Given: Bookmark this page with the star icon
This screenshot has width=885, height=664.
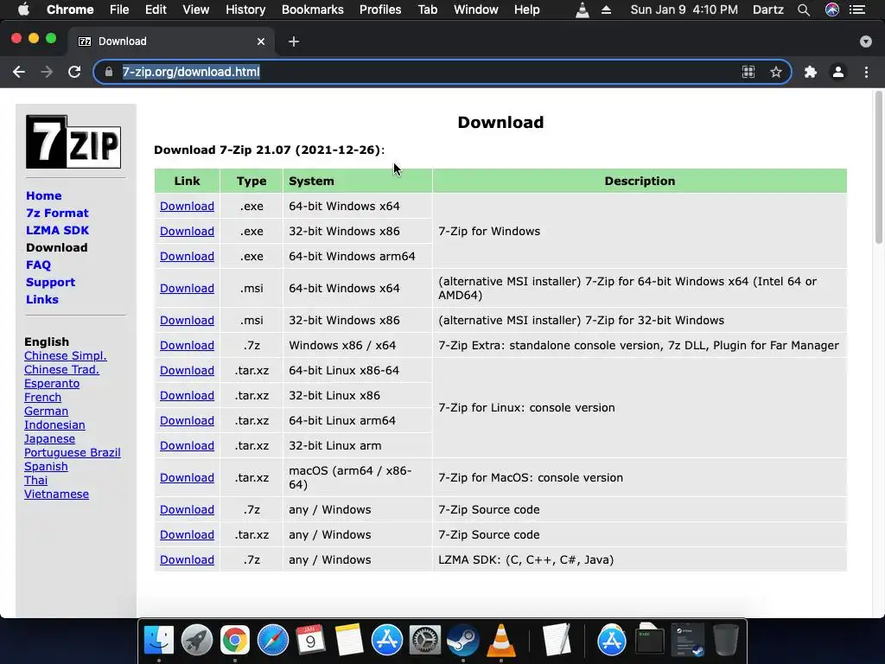Looking at the screenshot, I should point(776,72).
